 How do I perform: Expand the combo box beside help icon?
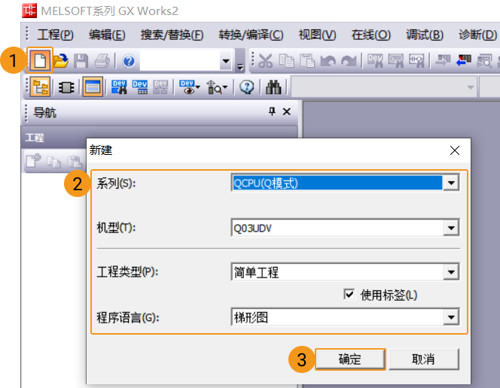coord(226,61)
